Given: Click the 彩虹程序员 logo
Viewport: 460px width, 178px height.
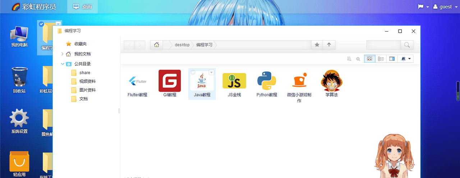Looking at the screenshot, I should [34, 7].
